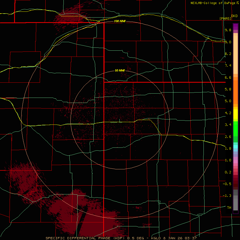
Task: Click the pink band of the color legend
Action: pyautogui.click(x=235, y=162)
